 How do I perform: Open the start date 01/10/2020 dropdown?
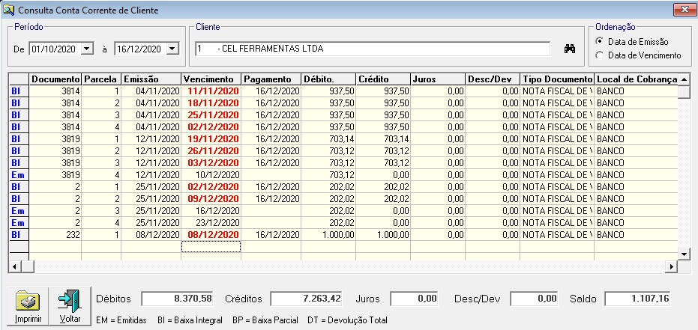[x=87, y=49]
